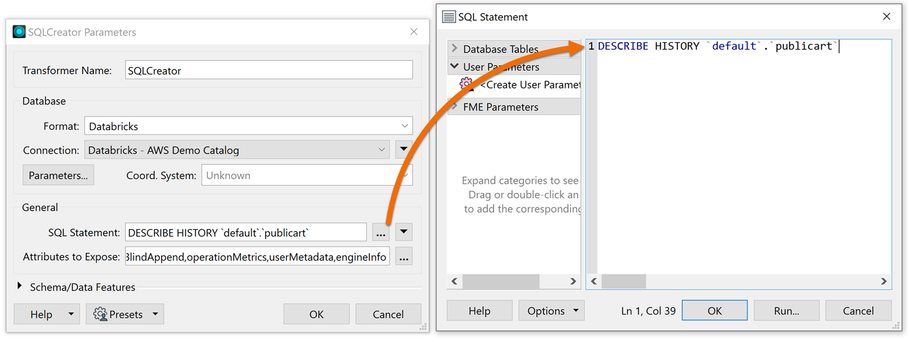The width and height of the screenshot is (908, 338).
Task: Click the arrow menu next to Connection
Action: [x=404, y=150]
